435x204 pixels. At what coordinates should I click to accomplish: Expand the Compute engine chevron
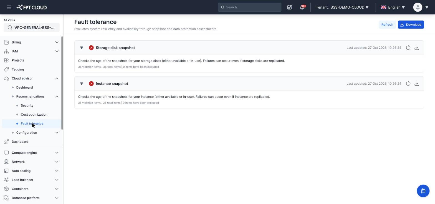(x=57, y=153)
